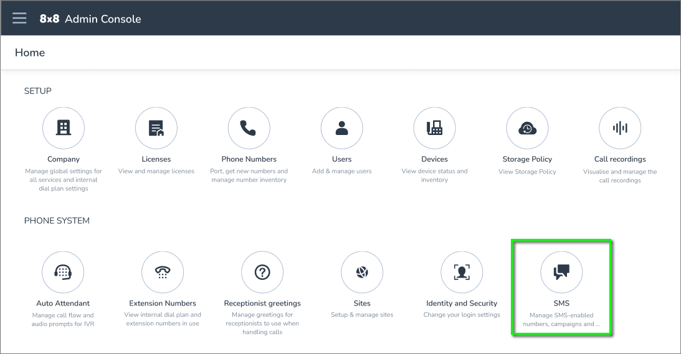Open the Users person icon

(x=342, y=128)
